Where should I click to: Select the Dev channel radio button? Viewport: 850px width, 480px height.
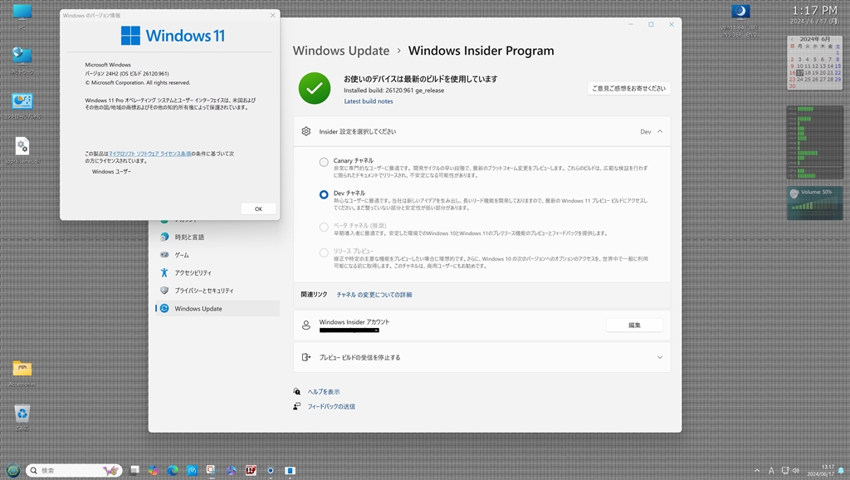[x=324, y=194]
